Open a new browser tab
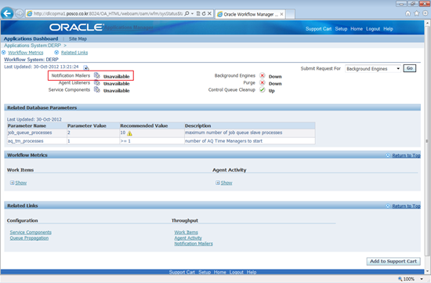431x283 pixels. pyautogui.click(x=290, y=14)
